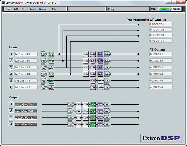Screen dimensions: 187x146
Task: Open the File menu
Action: pos(9,9)
